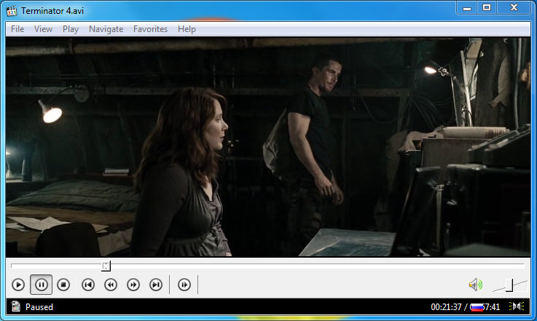This screenshot has width=537, height=321.
Task: Close the player window
Action: click(x=514, y=8)
